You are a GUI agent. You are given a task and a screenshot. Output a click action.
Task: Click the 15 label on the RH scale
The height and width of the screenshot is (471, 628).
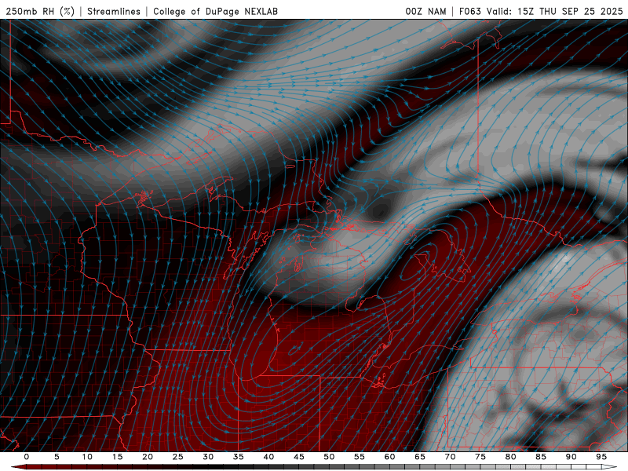[x=117, y=457]
